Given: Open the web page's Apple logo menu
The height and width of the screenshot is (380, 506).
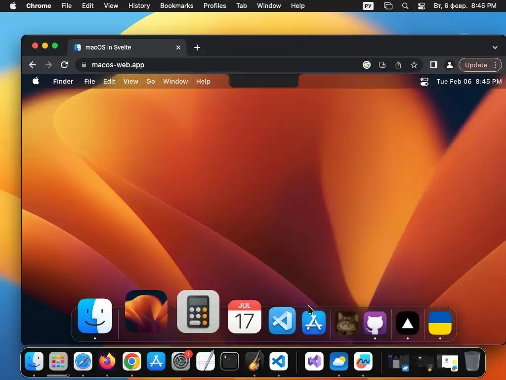Looking at the screenshot, I should point(36,81).
